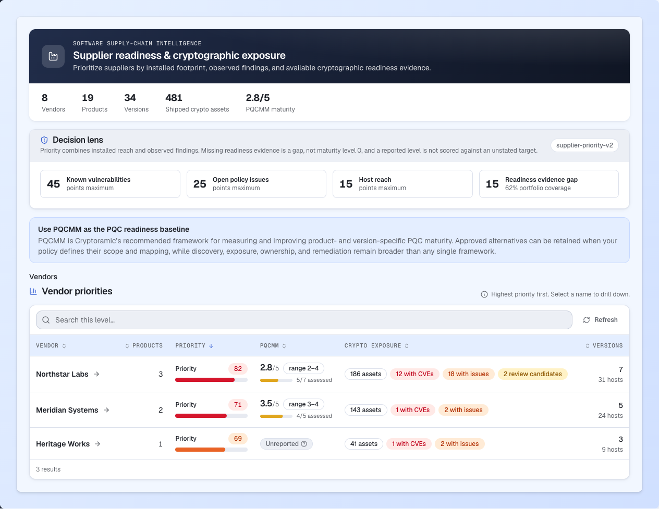Click the 9 hosts text
This screenshot has width=659, height=509.
click(x=612, y=450)
